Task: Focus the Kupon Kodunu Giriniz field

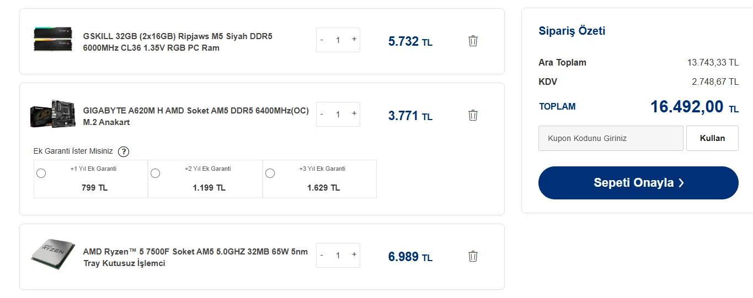Action: [611, 138]
